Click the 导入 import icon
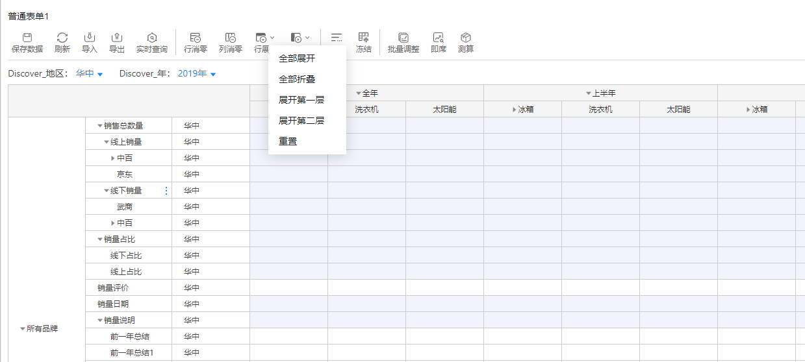 point(90,38)
